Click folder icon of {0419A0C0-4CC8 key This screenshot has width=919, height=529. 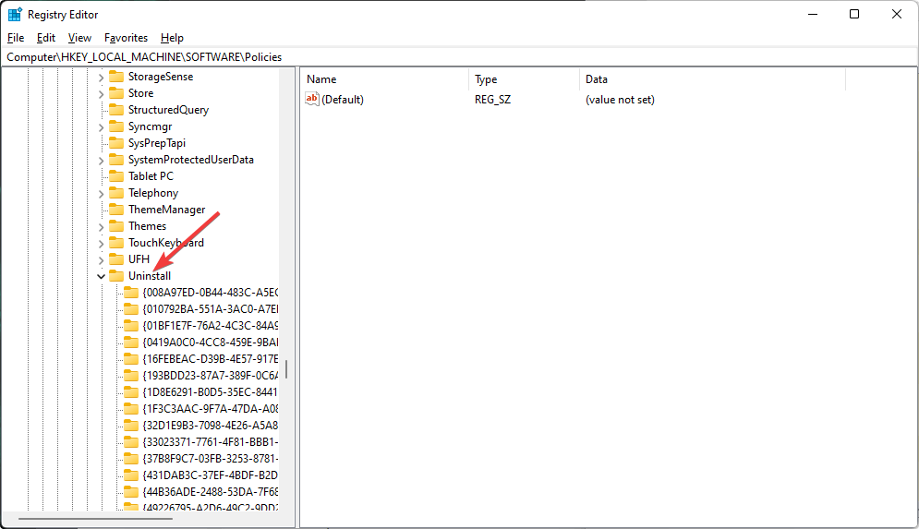131,343
